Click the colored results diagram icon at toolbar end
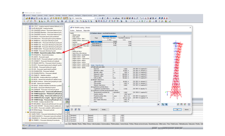 (x=170, y=21)
